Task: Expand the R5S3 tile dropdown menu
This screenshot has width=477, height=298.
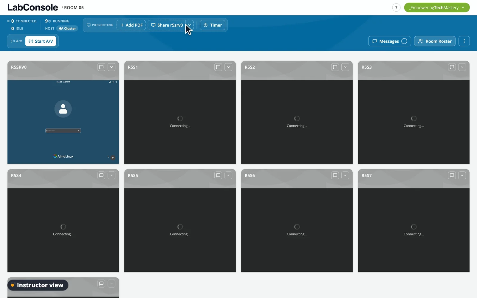Action: point(462,67)
